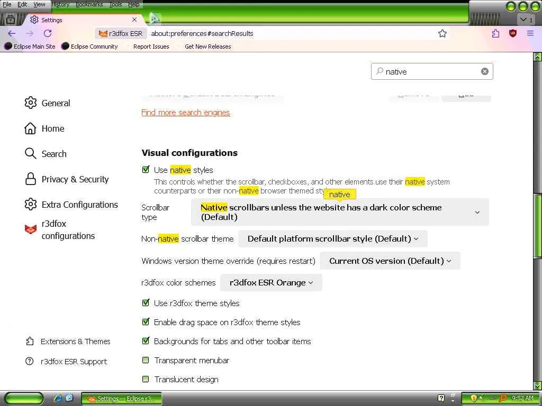Click the magnifier icon in settings search box
542x406 pixels.
pyautogui.click(x=380, y=71)
